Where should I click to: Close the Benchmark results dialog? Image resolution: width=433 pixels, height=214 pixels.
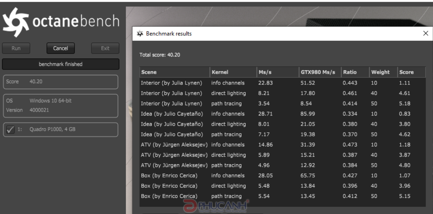(x=425, y=34)
